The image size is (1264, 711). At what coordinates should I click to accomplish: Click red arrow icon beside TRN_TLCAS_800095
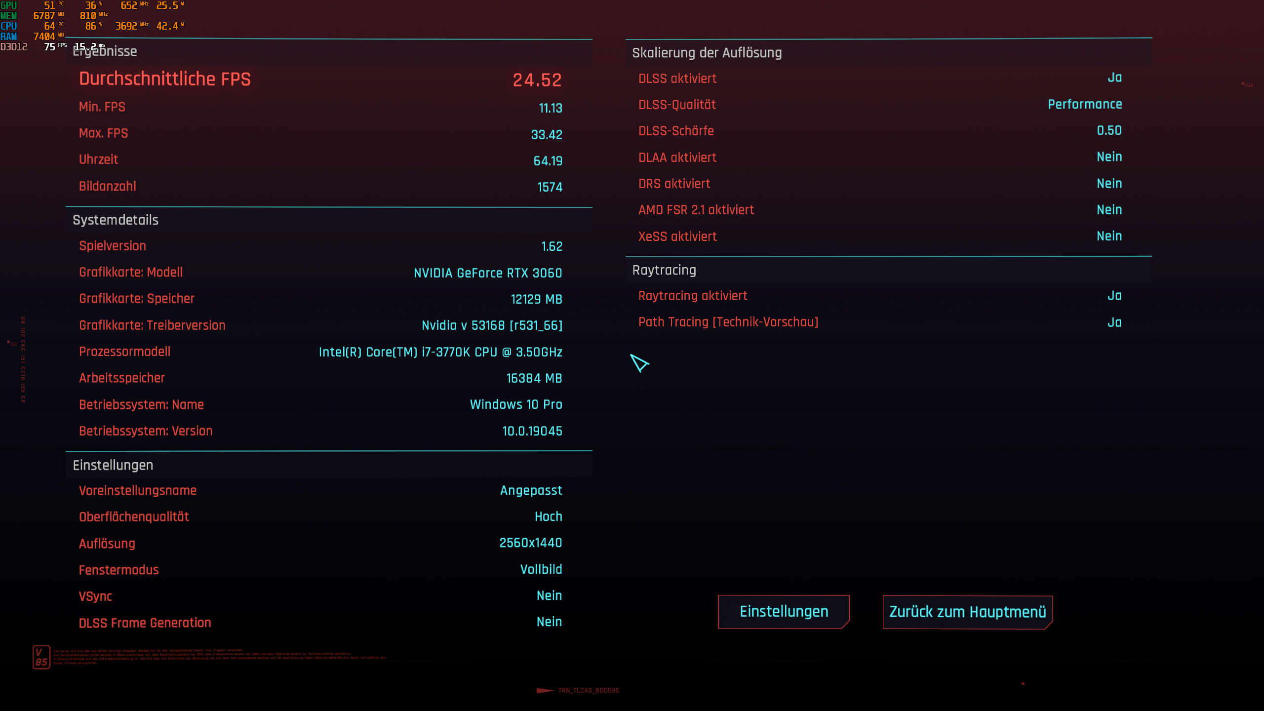pyautogui.click(x=545, y=690)
